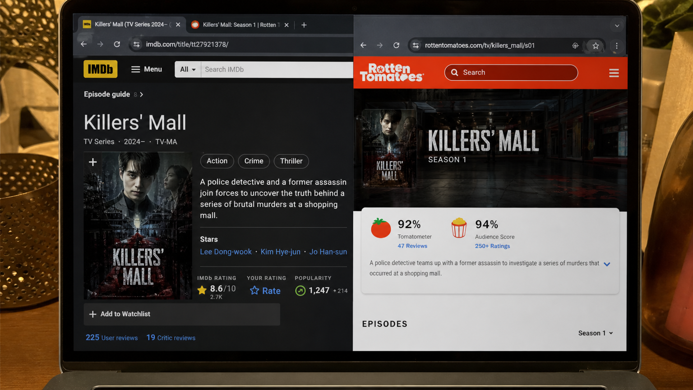The width and height of the screenshot is (693, 390).
Task: Select the Thriller genre chip
Action: coord(291,161)
